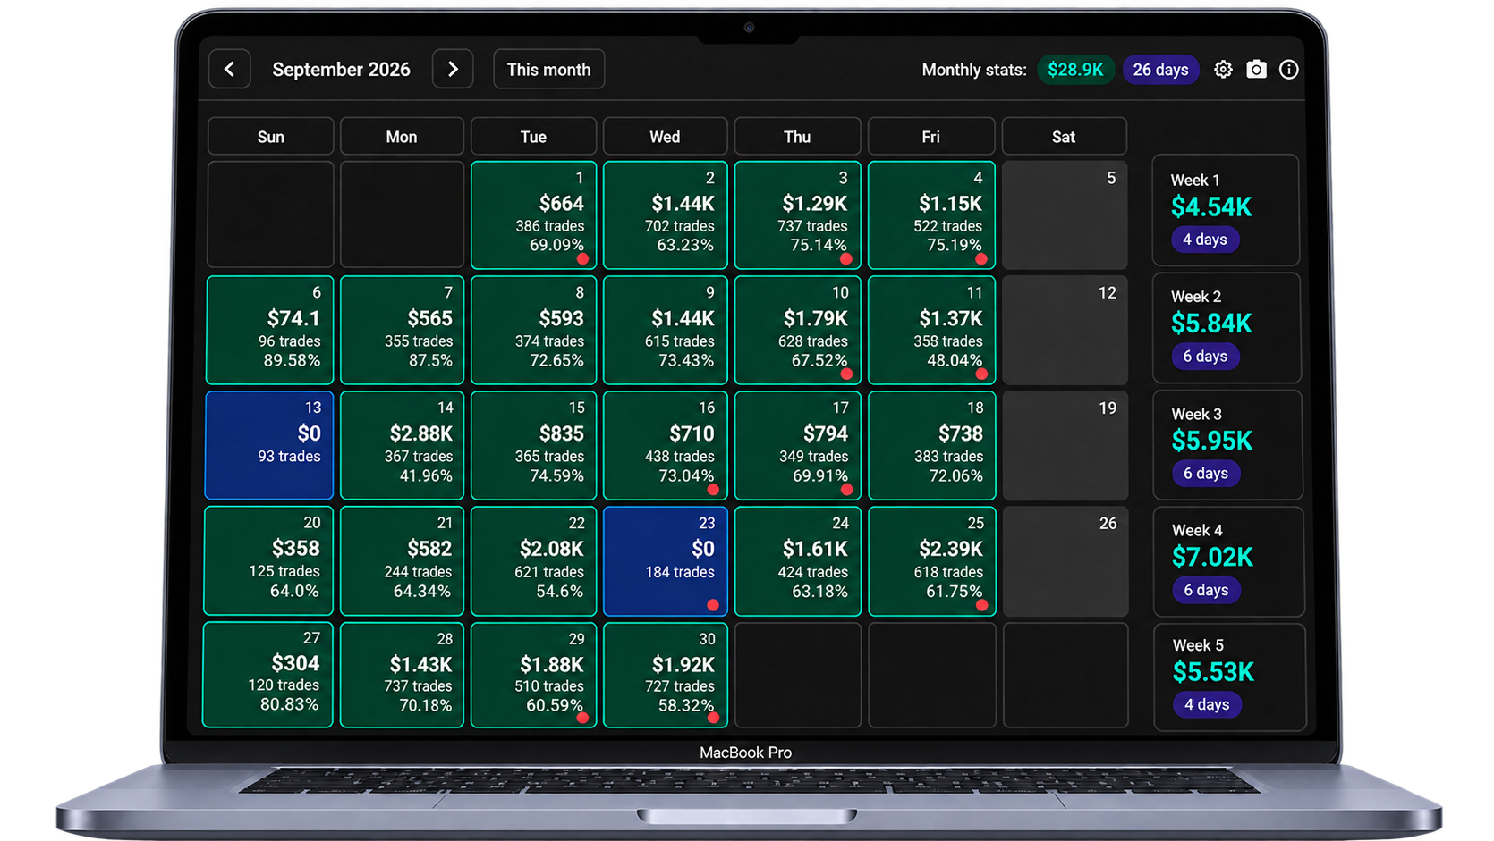The width and height of the screenshot is (1494, 841).
Task: Open the Week 4 summary card
Action: click(x=1228, y=561)
